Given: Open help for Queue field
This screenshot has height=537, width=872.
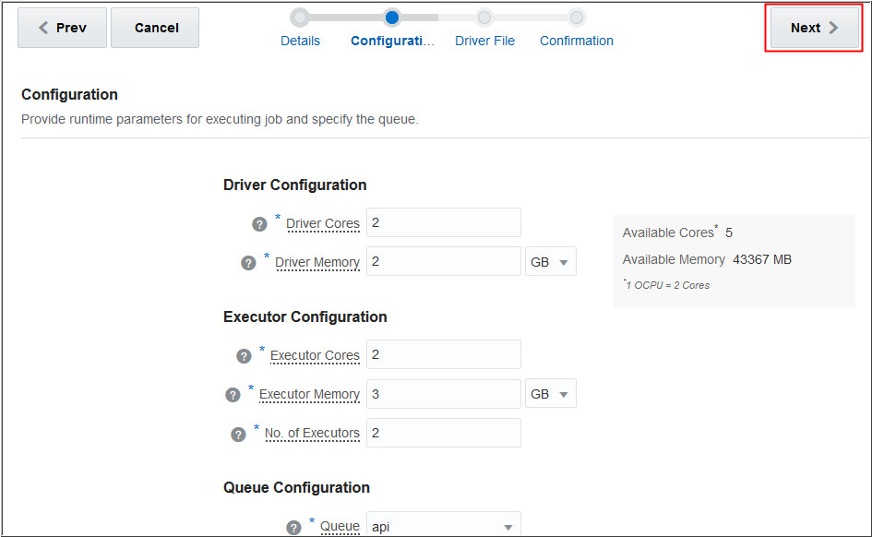Looking at the screenshot, I should coord(293,526).
